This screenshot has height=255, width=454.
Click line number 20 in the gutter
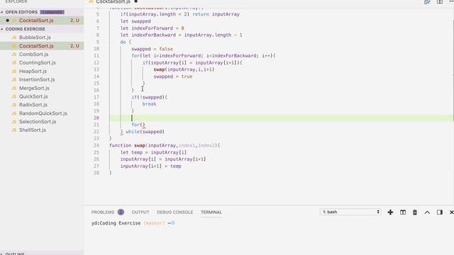96,118
